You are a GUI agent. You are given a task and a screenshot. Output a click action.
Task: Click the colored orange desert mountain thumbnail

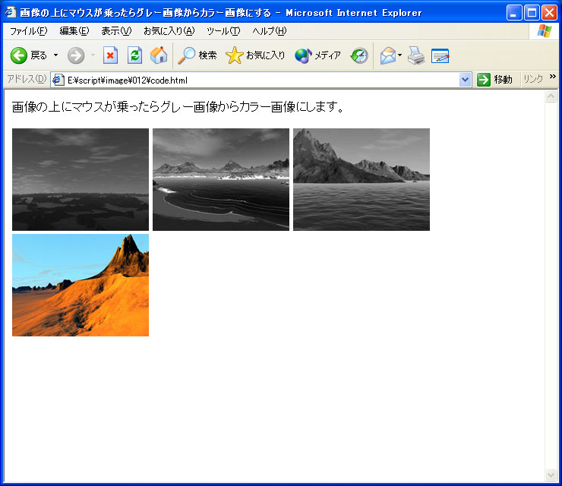point(81,285)
